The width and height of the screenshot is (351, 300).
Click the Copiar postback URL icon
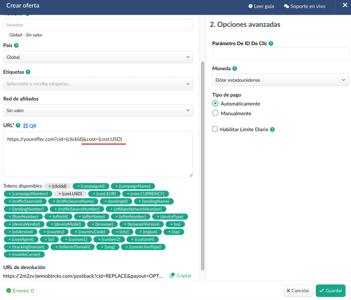(172, 275)
